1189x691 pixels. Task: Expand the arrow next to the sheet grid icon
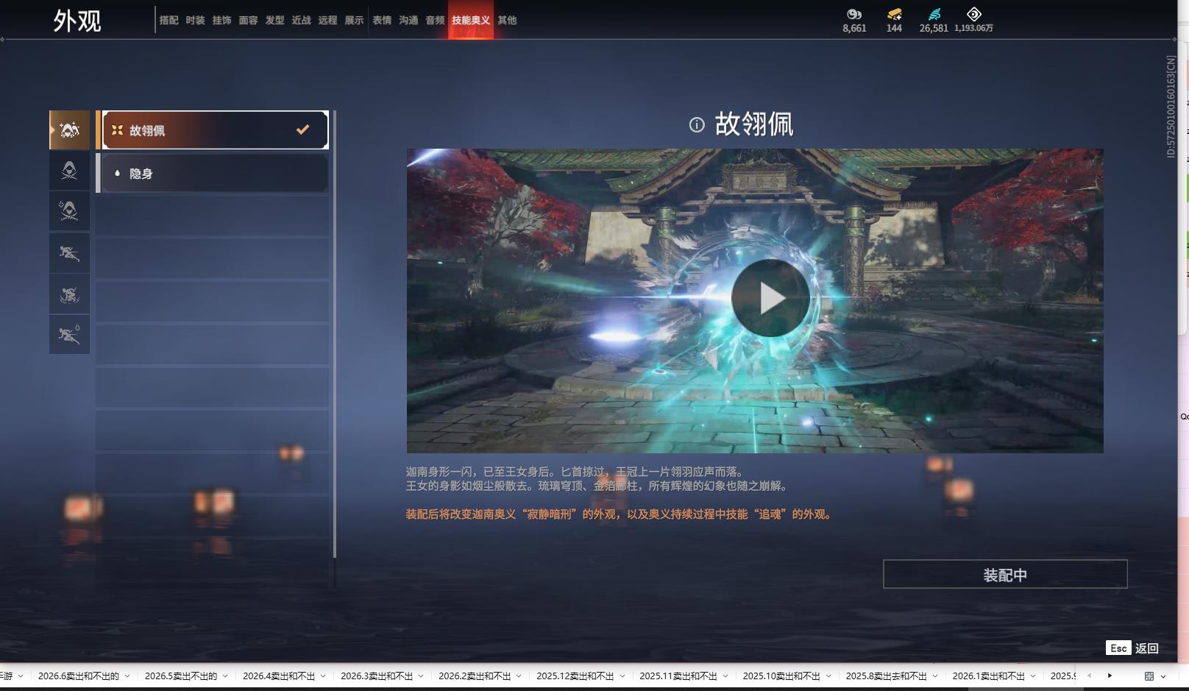coord(1163,676)
